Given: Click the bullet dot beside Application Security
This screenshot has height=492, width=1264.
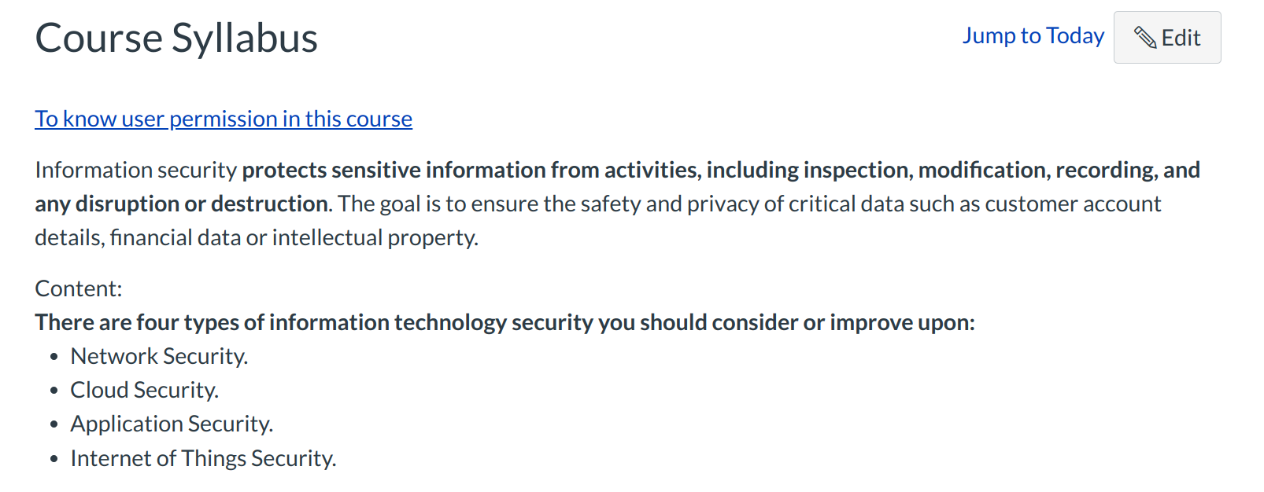Looking at the screenshot, I should [54, 424].
